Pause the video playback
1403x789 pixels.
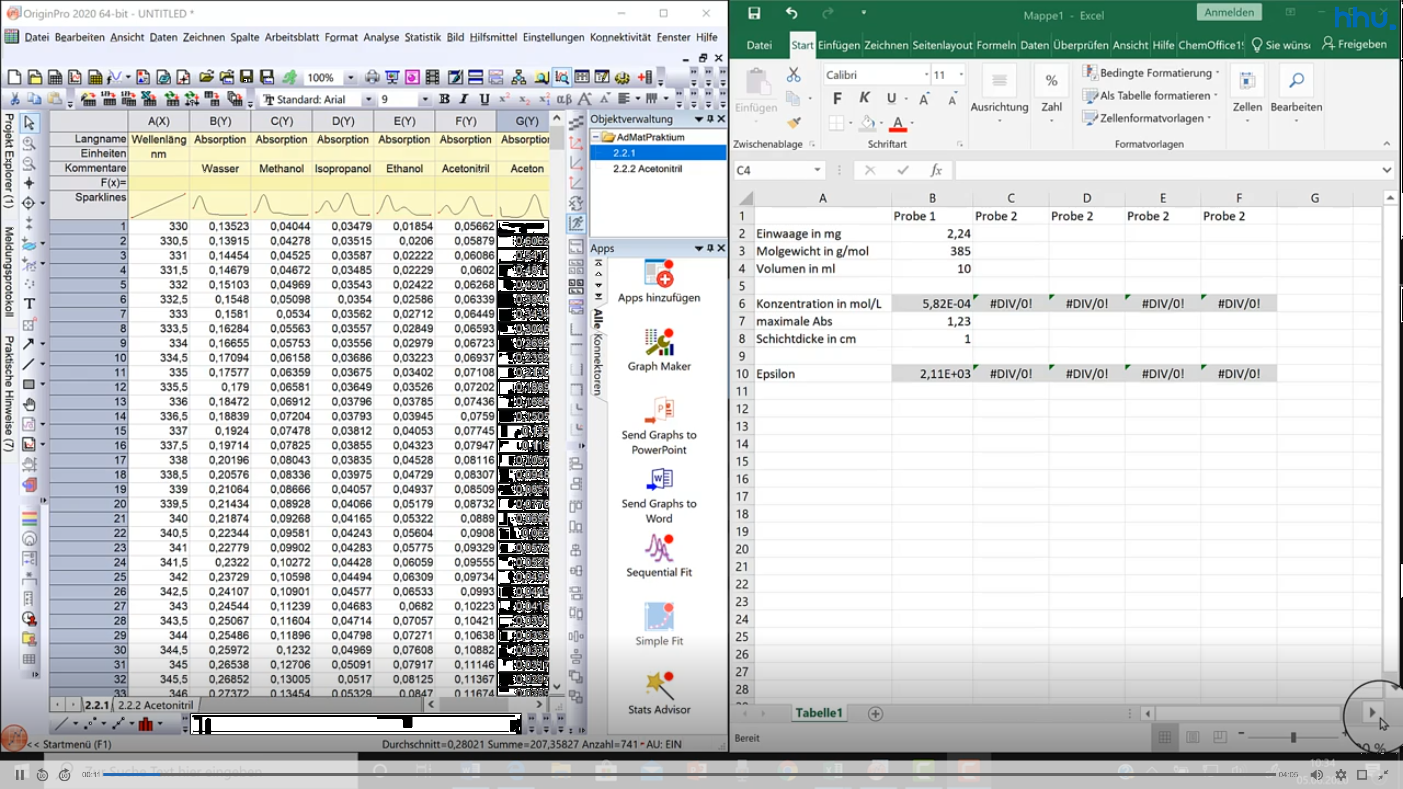click(x=19, y=774)
